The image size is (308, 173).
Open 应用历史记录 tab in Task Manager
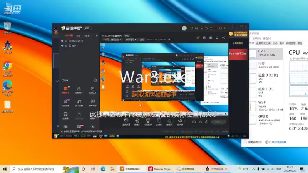(x=263, y=43)
